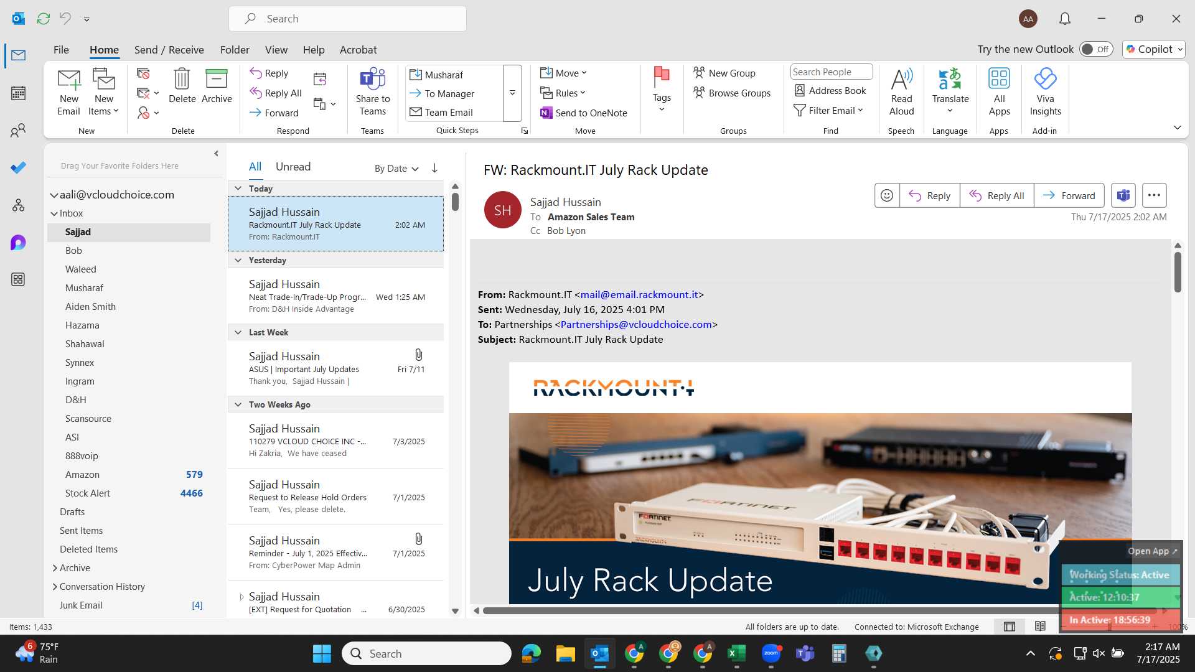Open To Do tasks in sidebar

(18, 168)
